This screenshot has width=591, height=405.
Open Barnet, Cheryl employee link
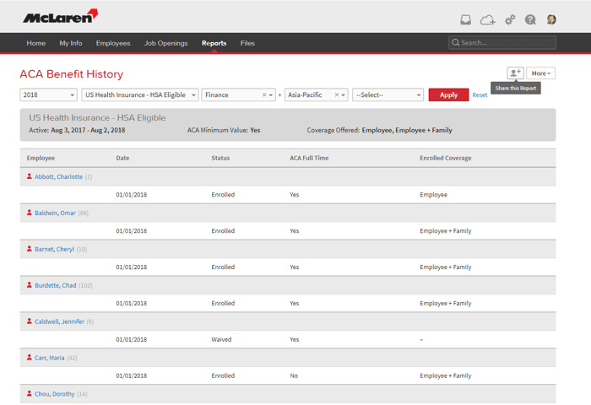[x=54, y=249]
